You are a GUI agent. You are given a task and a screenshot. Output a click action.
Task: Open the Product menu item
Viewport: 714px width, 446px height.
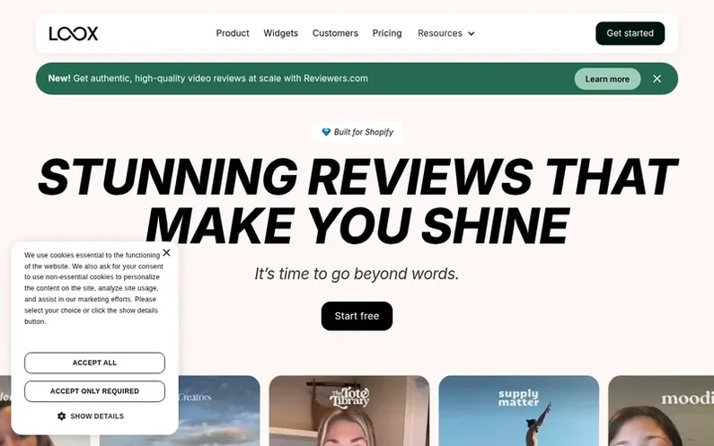pos(233,33)
